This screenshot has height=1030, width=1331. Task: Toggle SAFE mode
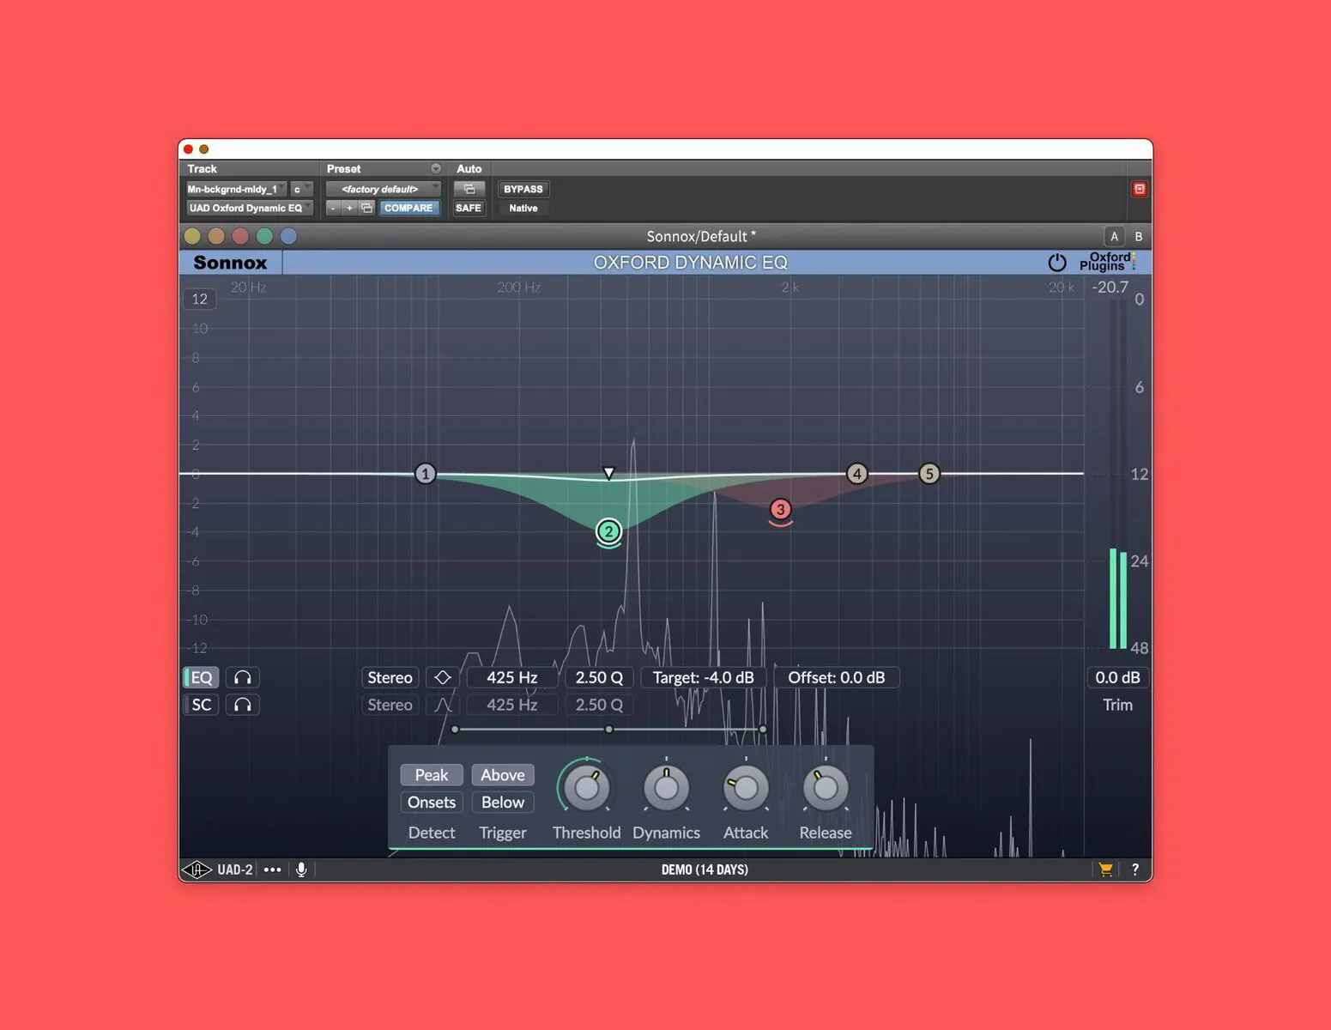(x=469, y=208)
